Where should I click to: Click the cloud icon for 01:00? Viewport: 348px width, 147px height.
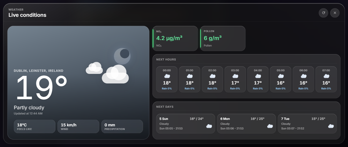190,76
